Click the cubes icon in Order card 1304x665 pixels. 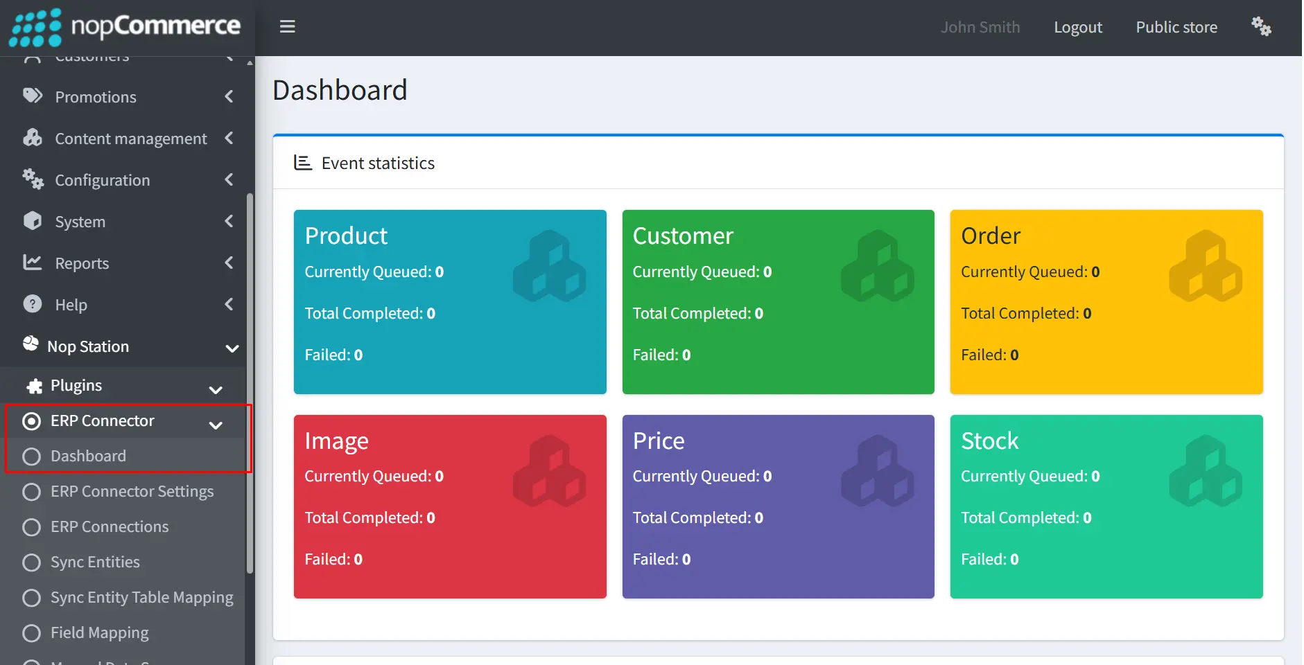[x=1206, y=266]
